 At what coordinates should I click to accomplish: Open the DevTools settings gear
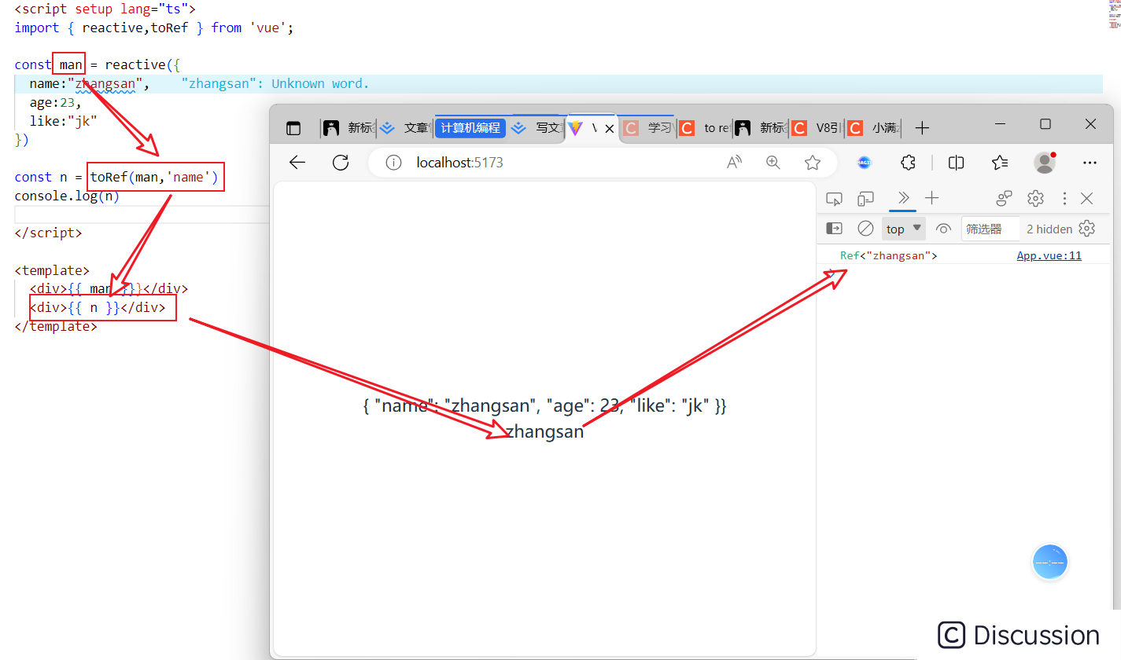pos(1035,198)
